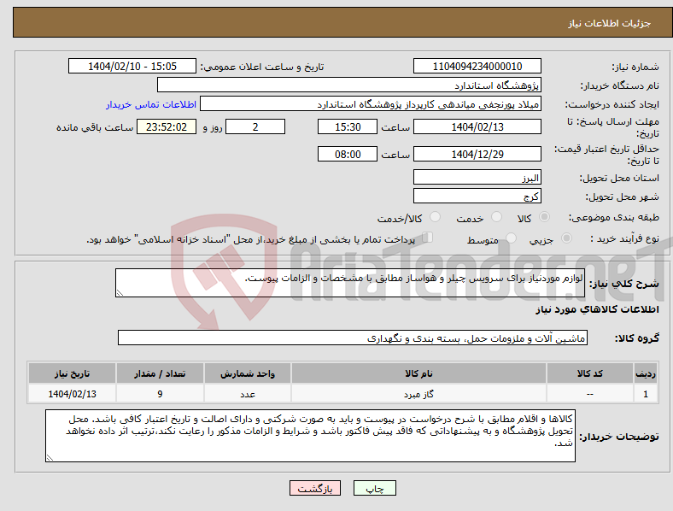Click the اطلاعات کالاهای مورد نیاز section heading
Screen dimensions: 673x511
coord(597,309)
